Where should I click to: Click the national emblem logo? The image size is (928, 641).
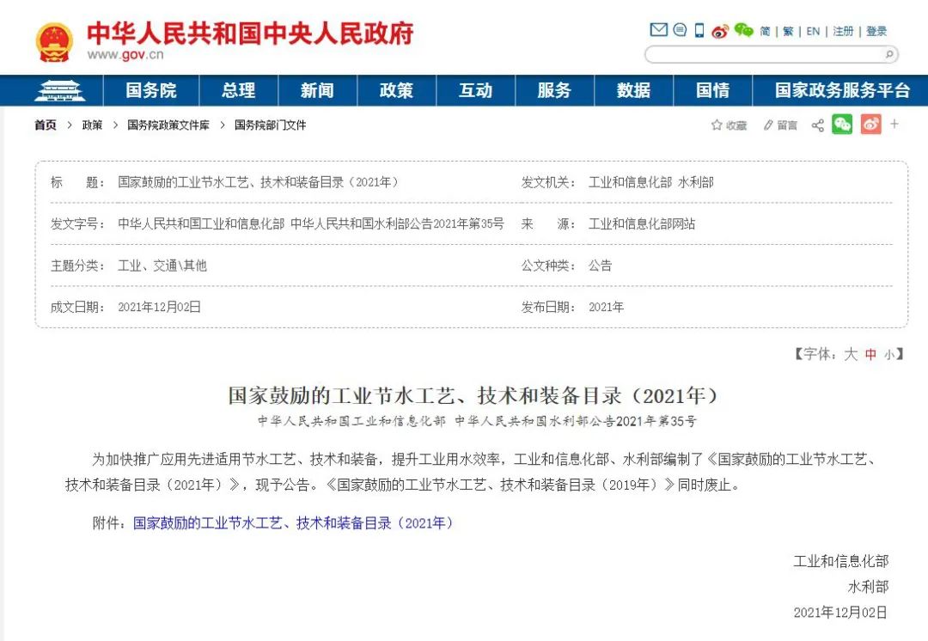[x=54, y=41]
